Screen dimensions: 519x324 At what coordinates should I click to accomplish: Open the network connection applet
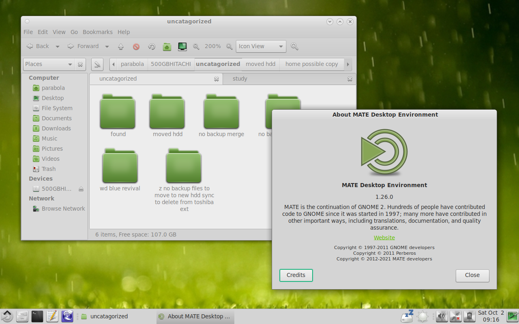coord(455,316)
